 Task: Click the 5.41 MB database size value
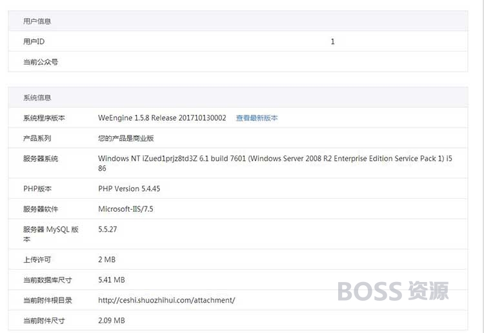(112, 280)
